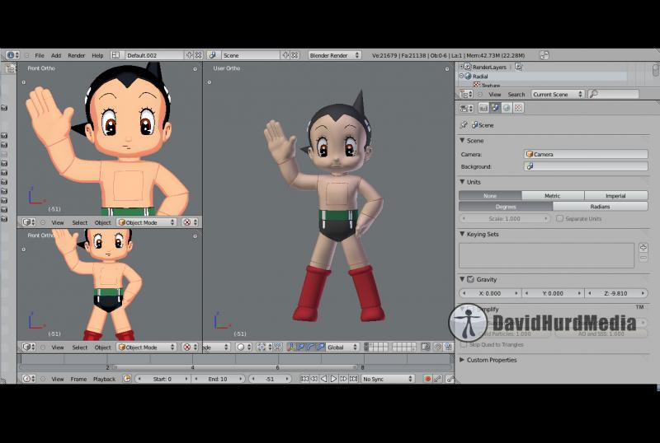Select the Texture properties tab icon
Image resolution: width=660 pixels, height=443 pixels.
pos(519,108)
